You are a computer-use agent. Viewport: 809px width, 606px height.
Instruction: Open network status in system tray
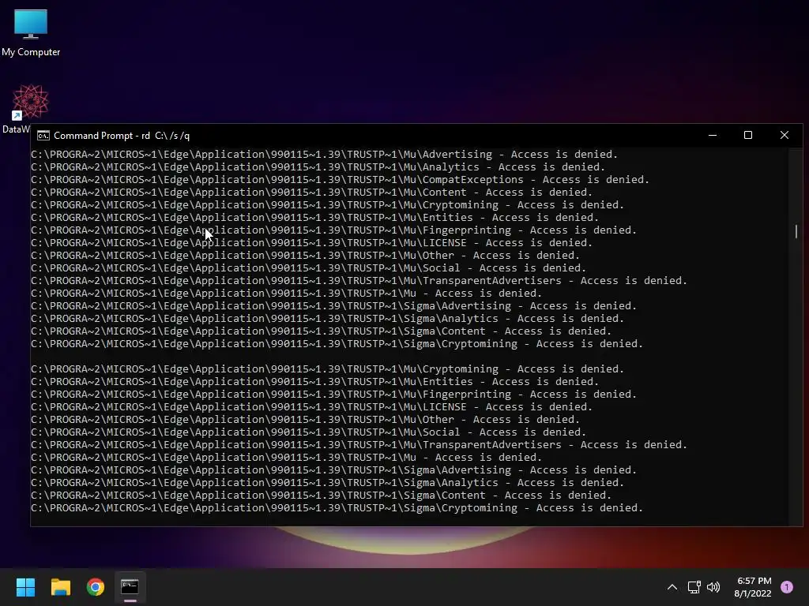pos(694,587)
